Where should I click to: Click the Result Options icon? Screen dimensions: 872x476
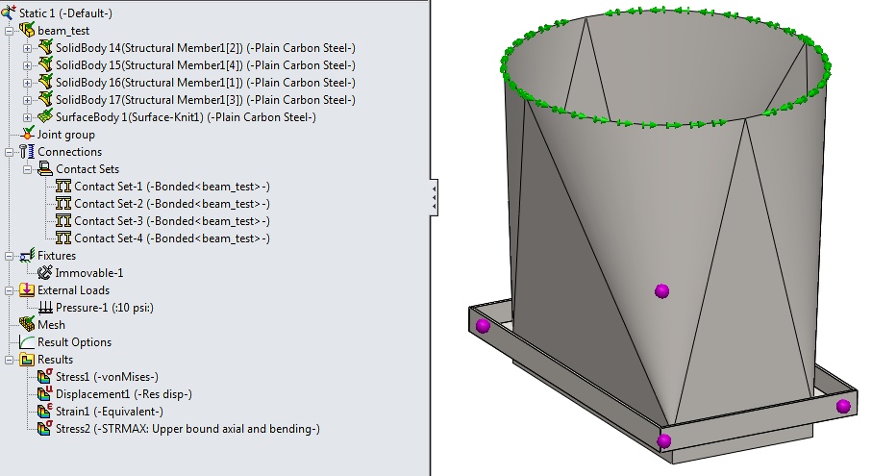point(27,342)
